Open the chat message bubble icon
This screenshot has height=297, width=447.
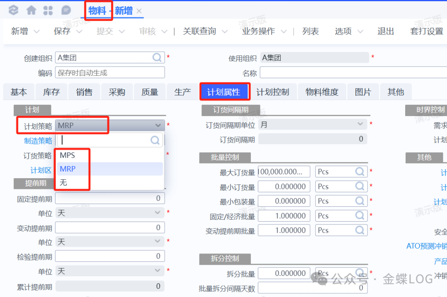pyautogui.click(x=66, y=10)
